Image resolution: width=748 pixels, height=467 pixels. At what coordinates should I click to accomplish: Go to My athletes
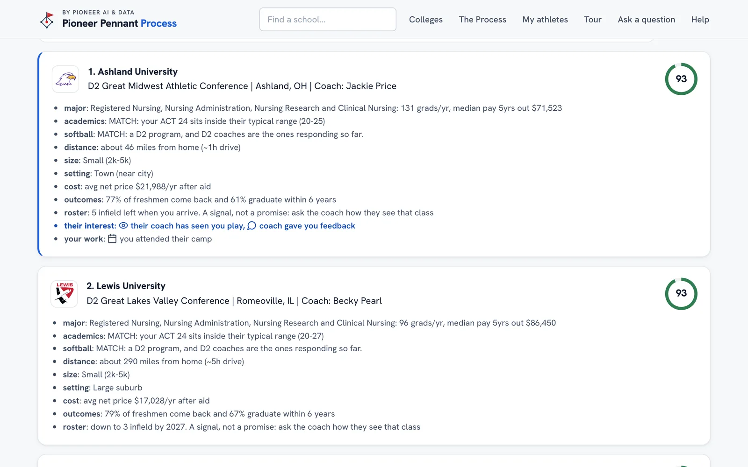point(545,20)
